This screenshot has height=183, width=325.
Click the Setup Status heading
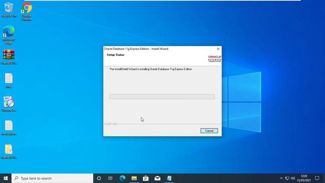(115, 55)
